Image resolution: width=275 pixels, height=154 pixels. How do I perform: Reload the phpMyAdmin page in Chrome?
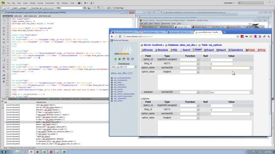(x=120, y=36)
